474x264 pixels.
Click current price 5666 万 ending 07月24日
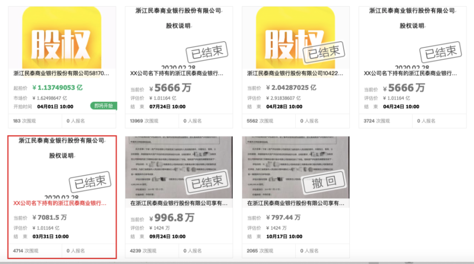170,88
